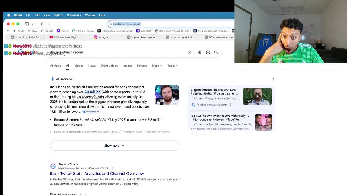Go back with the back arrow
This screenshot has height=195, width=347.
(x=42, y=24)
